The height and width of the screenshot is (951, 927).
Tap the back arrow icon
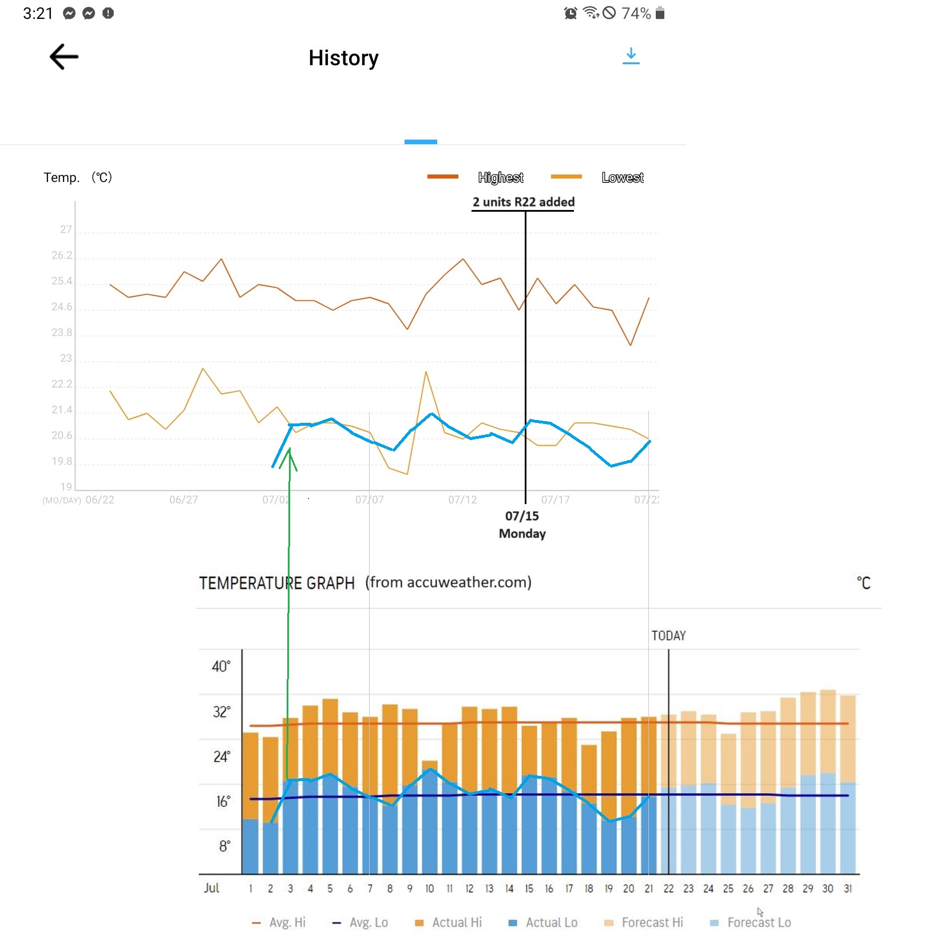coord(64,57)
